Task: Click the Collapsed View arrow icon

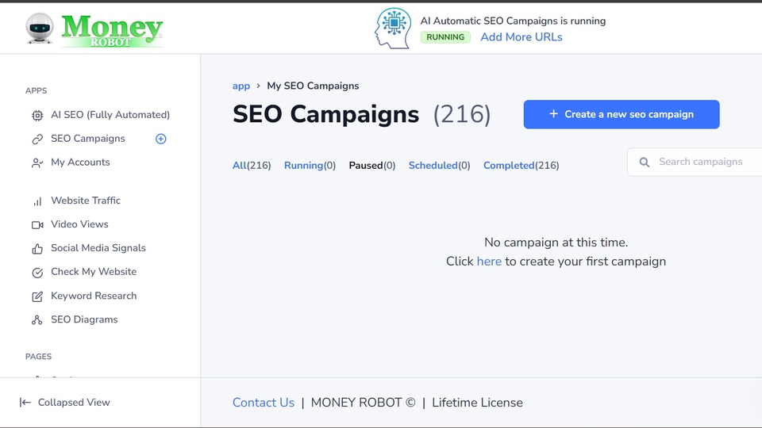Action: 25,403
